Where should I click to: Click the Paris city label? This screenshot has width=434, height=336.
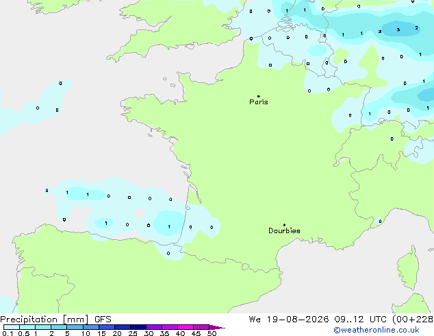(x=259, y=101)
